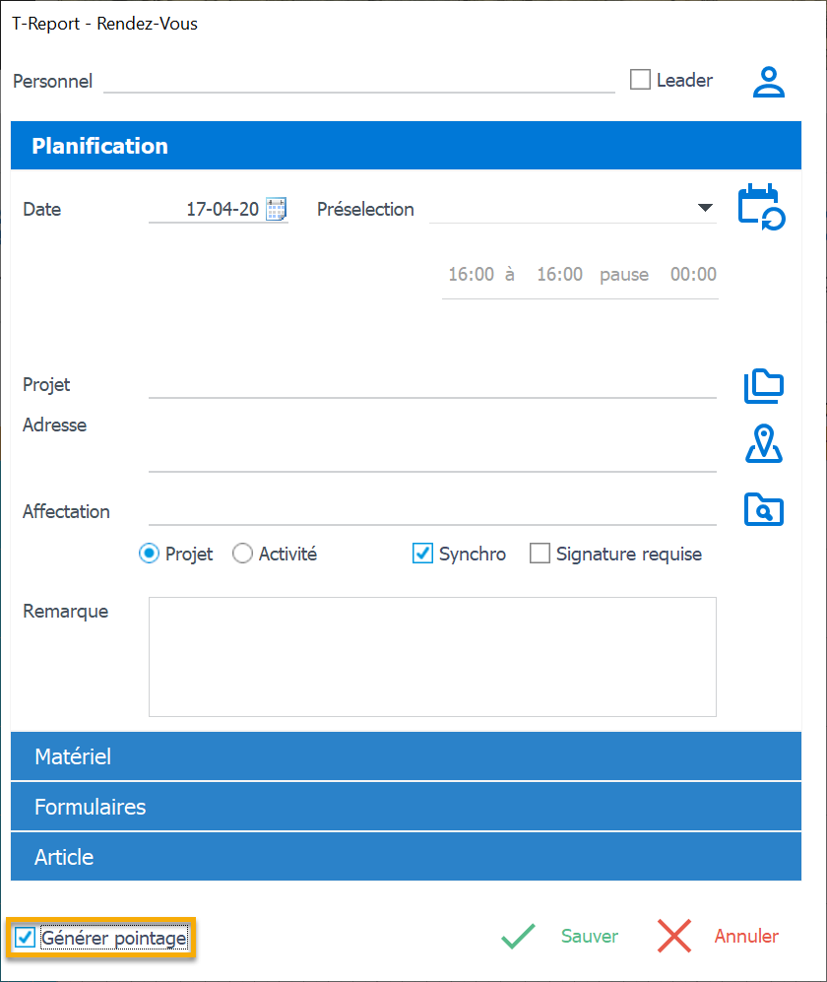Open the date picker calendar icon
Screen dimensions: 827x982
point(277,209)
